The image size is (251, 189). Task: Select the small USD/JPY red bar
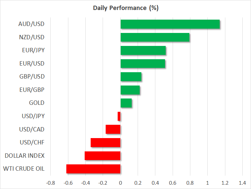click(x=119, y=116)
